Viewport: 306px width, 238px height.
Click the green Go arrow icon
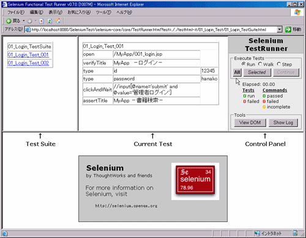[x=288, y=29]
